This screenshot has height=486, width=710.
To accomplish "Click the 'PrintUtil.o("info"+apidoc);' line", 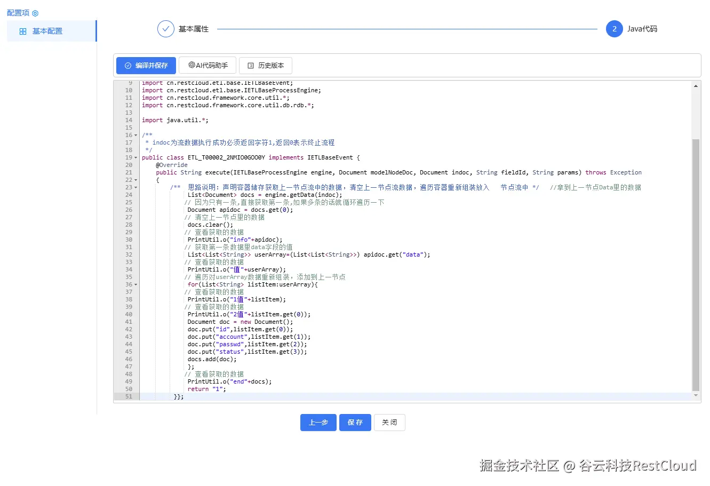I will (235, 240).
